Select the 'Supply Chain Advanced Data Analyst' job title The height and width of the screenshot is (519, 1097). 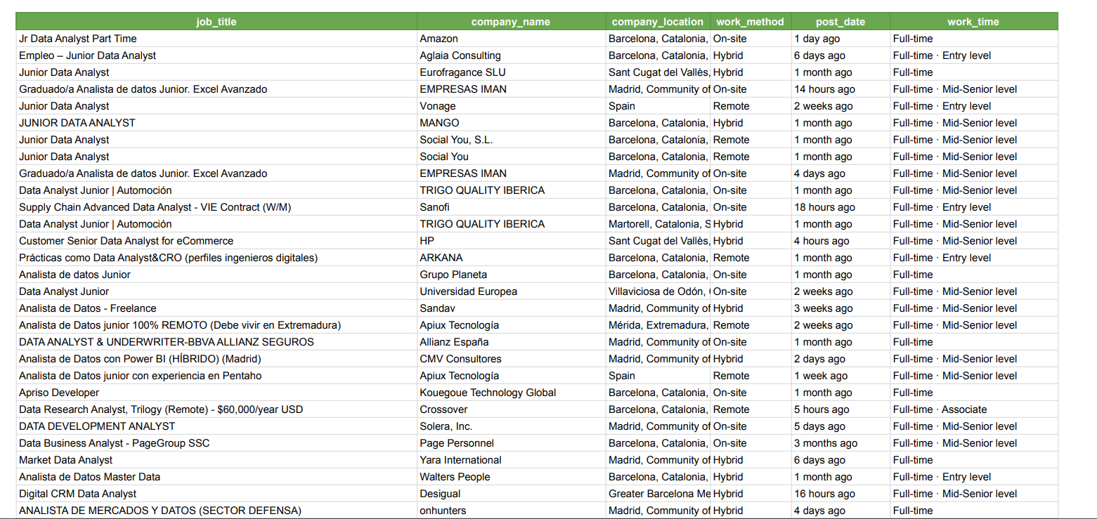click(x=216, y=207)
